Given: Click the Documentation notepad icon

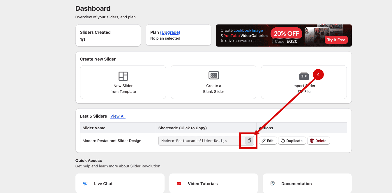Looking at the screenshot, I should click(273, 183).
